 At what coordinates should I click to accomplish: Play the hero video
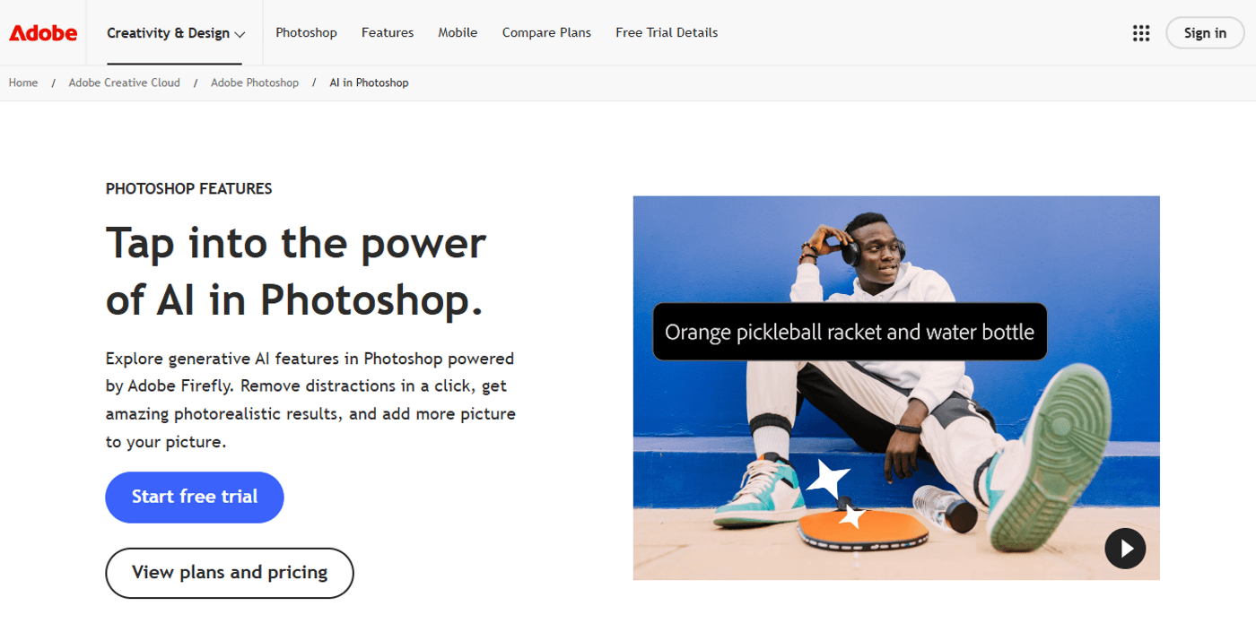[1124, 548]
